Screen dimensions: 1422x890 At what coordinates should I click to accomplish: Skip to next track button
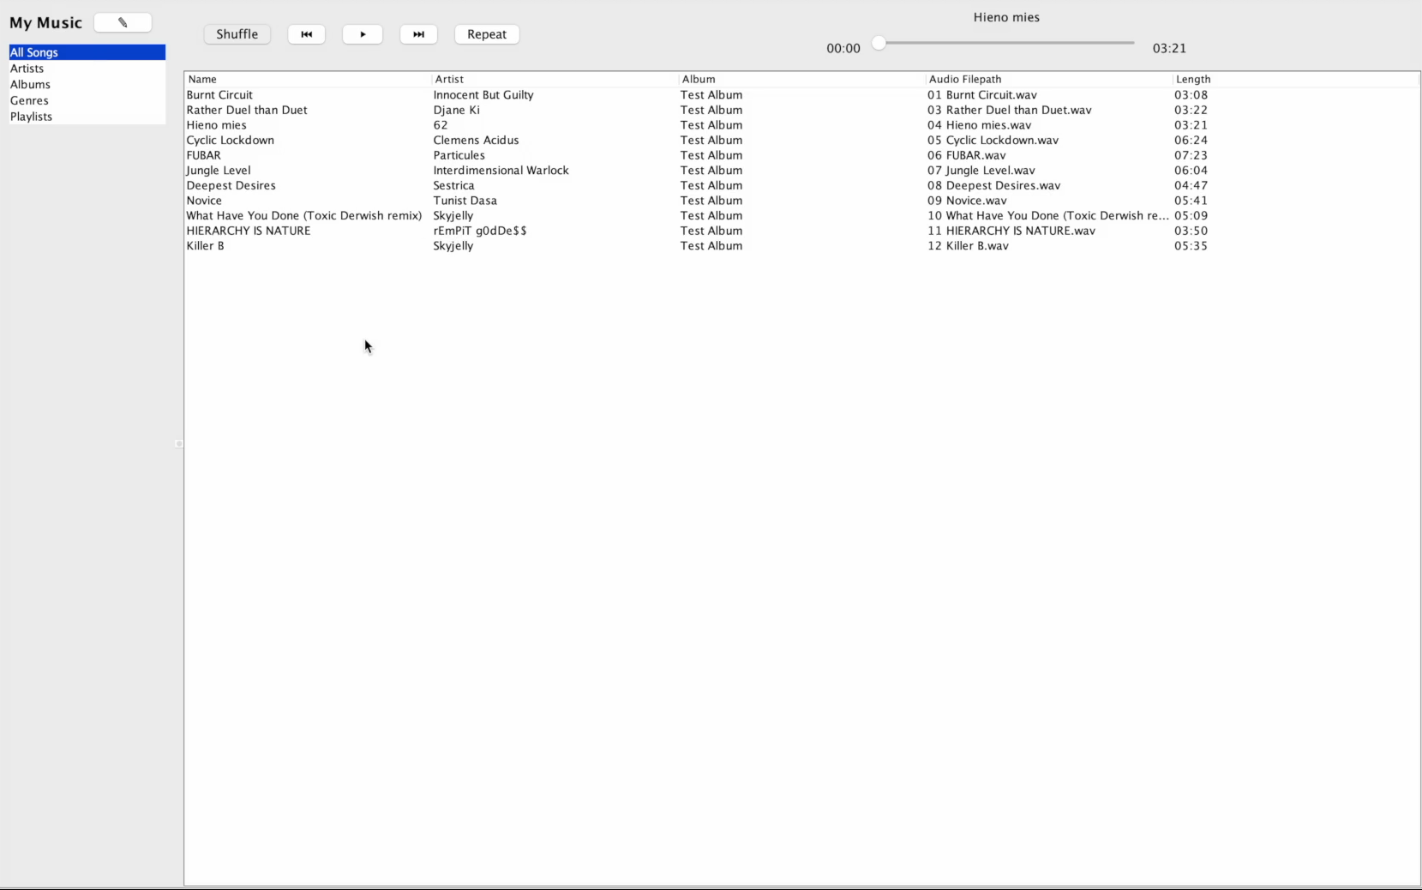coord(418,34)
